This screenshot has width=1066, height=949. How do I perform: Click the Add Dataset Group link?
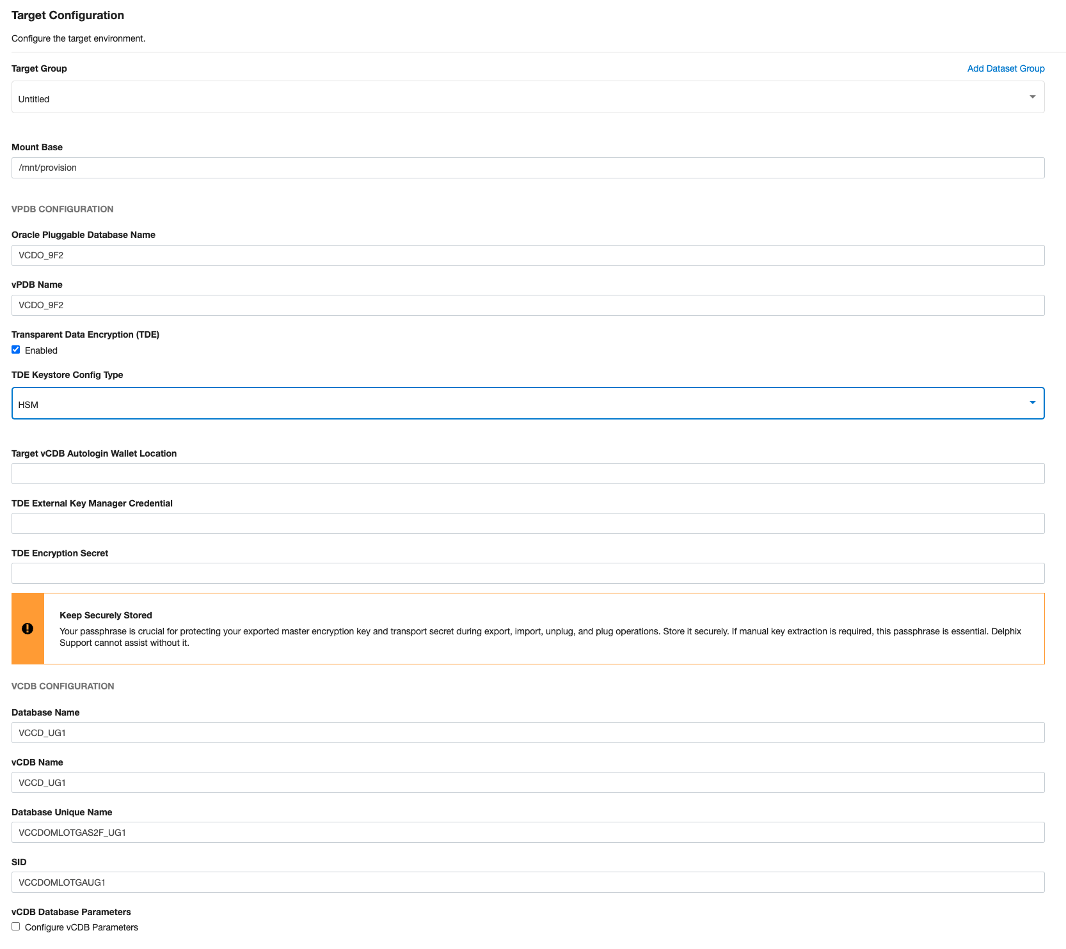[x=1006, y=68]
